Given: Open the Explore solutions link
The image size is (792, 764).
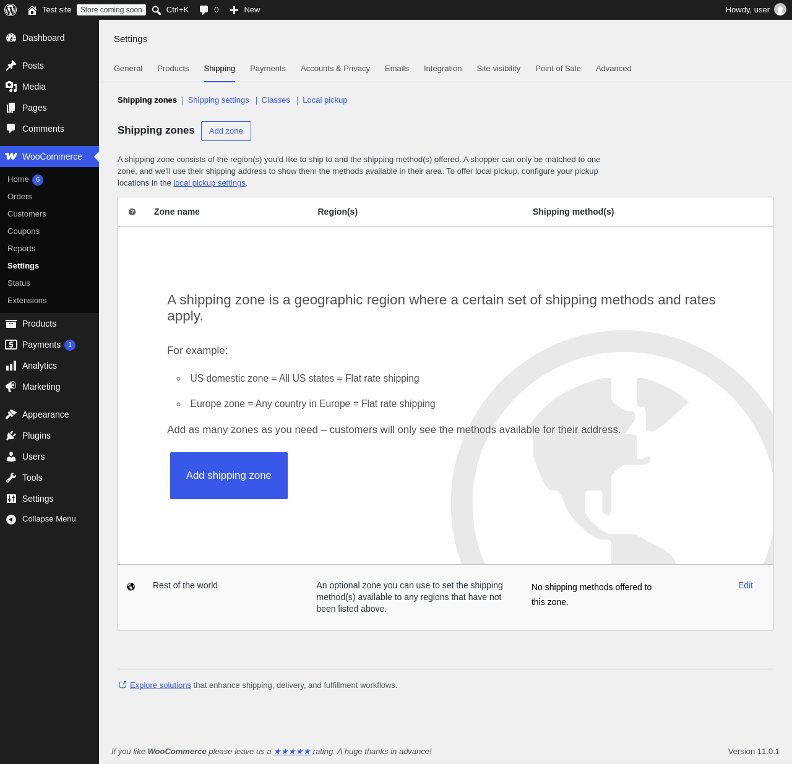Looking at the screenshot, I should (160, 685).
